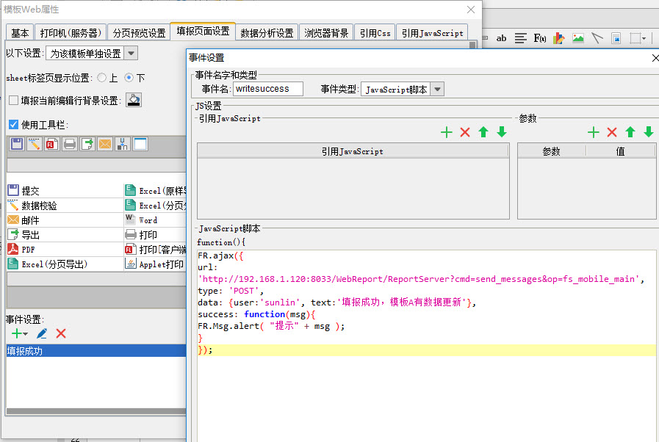Open the 引用Css tab
This screenshot has width=659, height=442.
[x=375, y=33]
